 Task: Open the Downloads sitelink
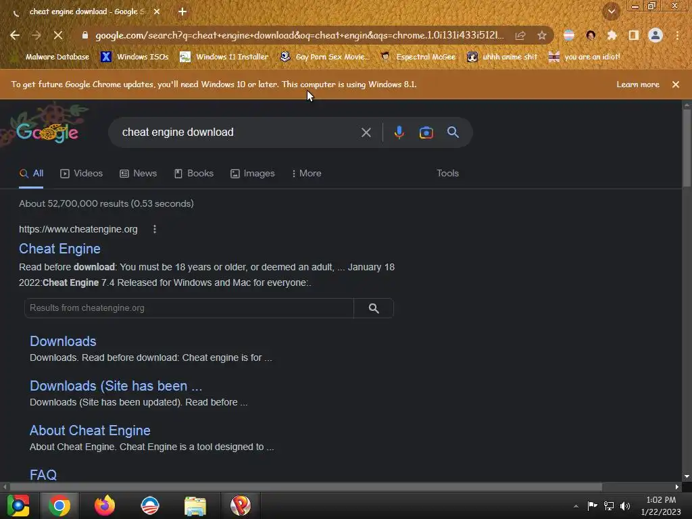pyautogui.click(x=63, y=341)
